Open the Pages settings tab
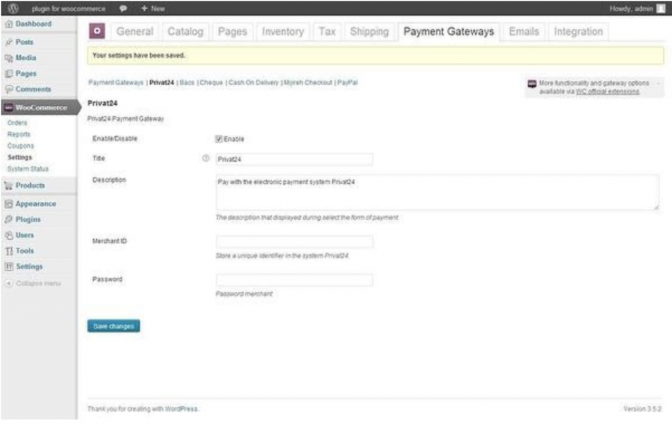The height and width of the screenshot is (424, 672). (x=232, y=31)
